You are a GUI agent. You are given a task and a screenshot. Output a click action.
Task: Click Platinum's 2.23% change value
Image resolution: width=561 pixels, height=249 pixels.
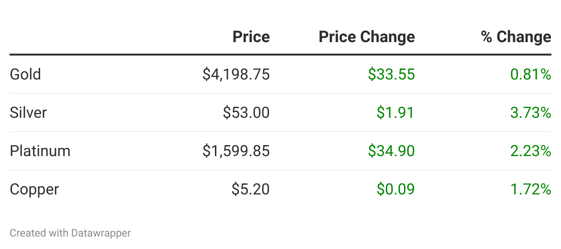click(531, 151)
